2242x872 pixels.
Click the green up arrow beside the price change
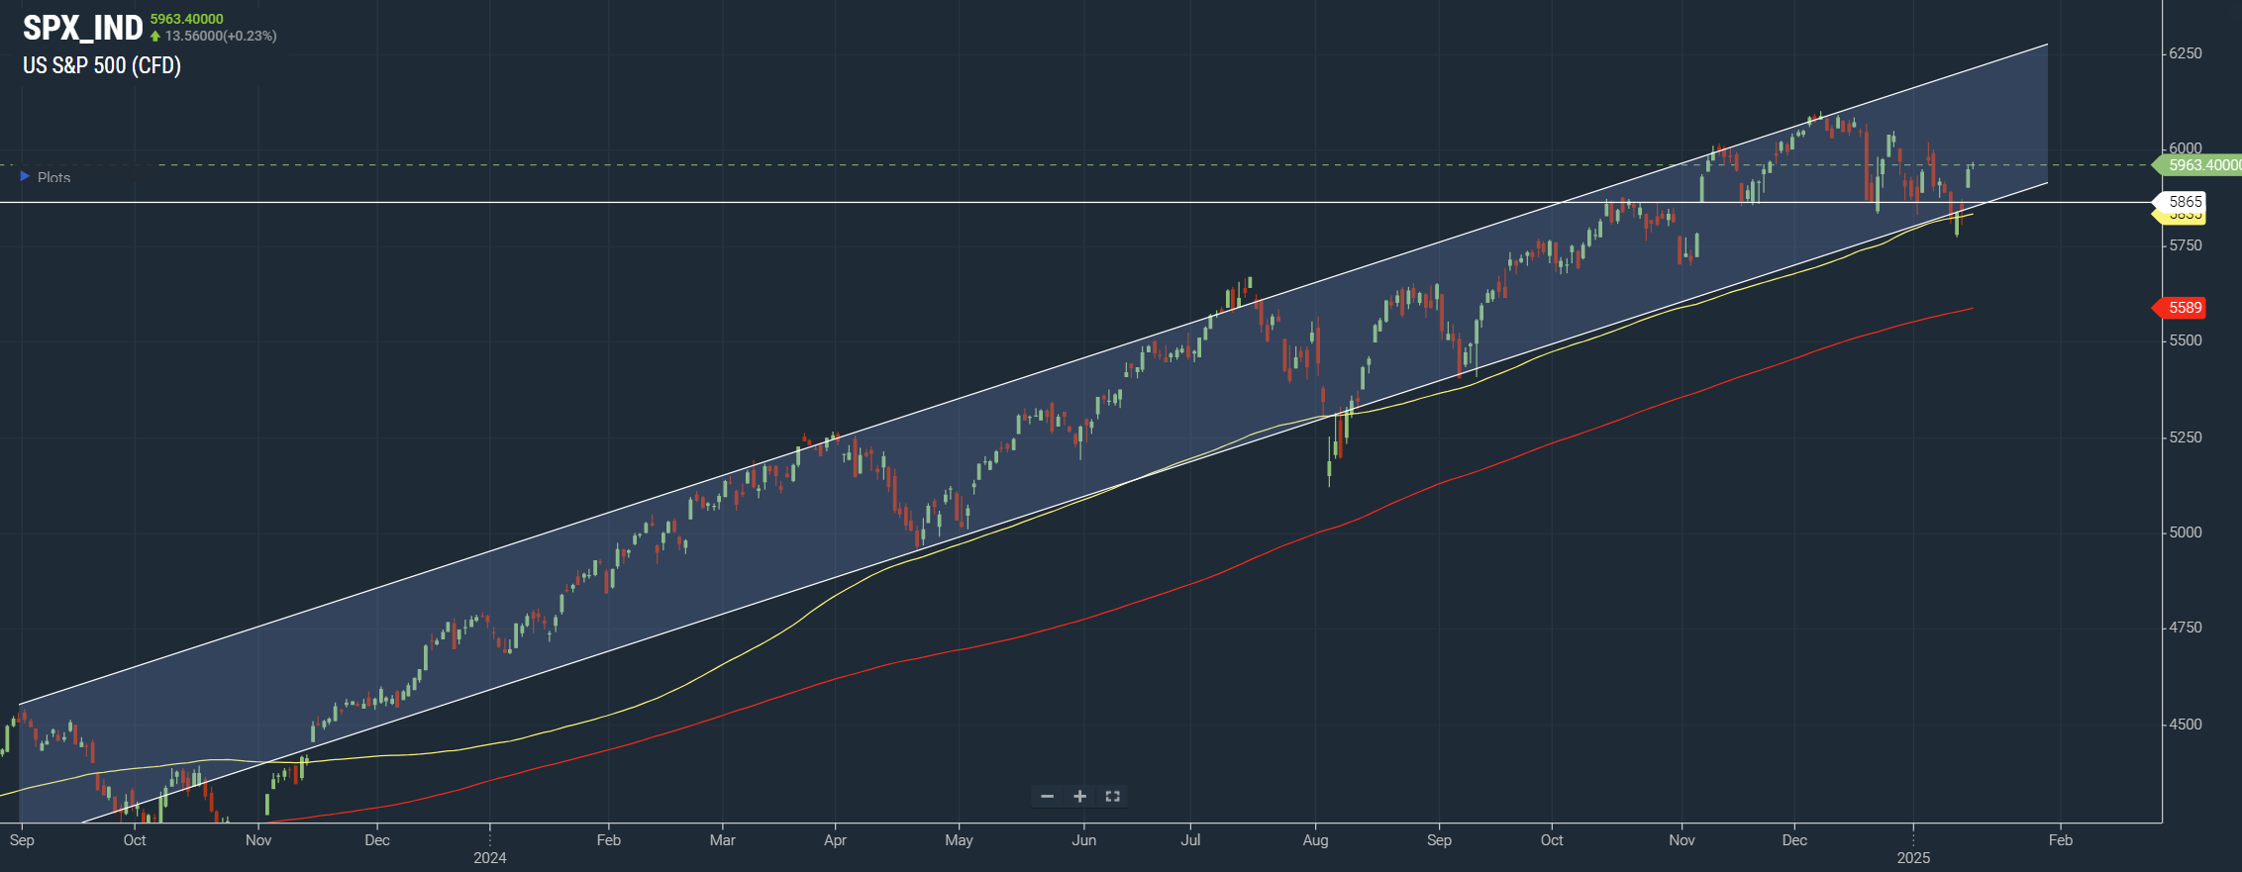[155, 37]
